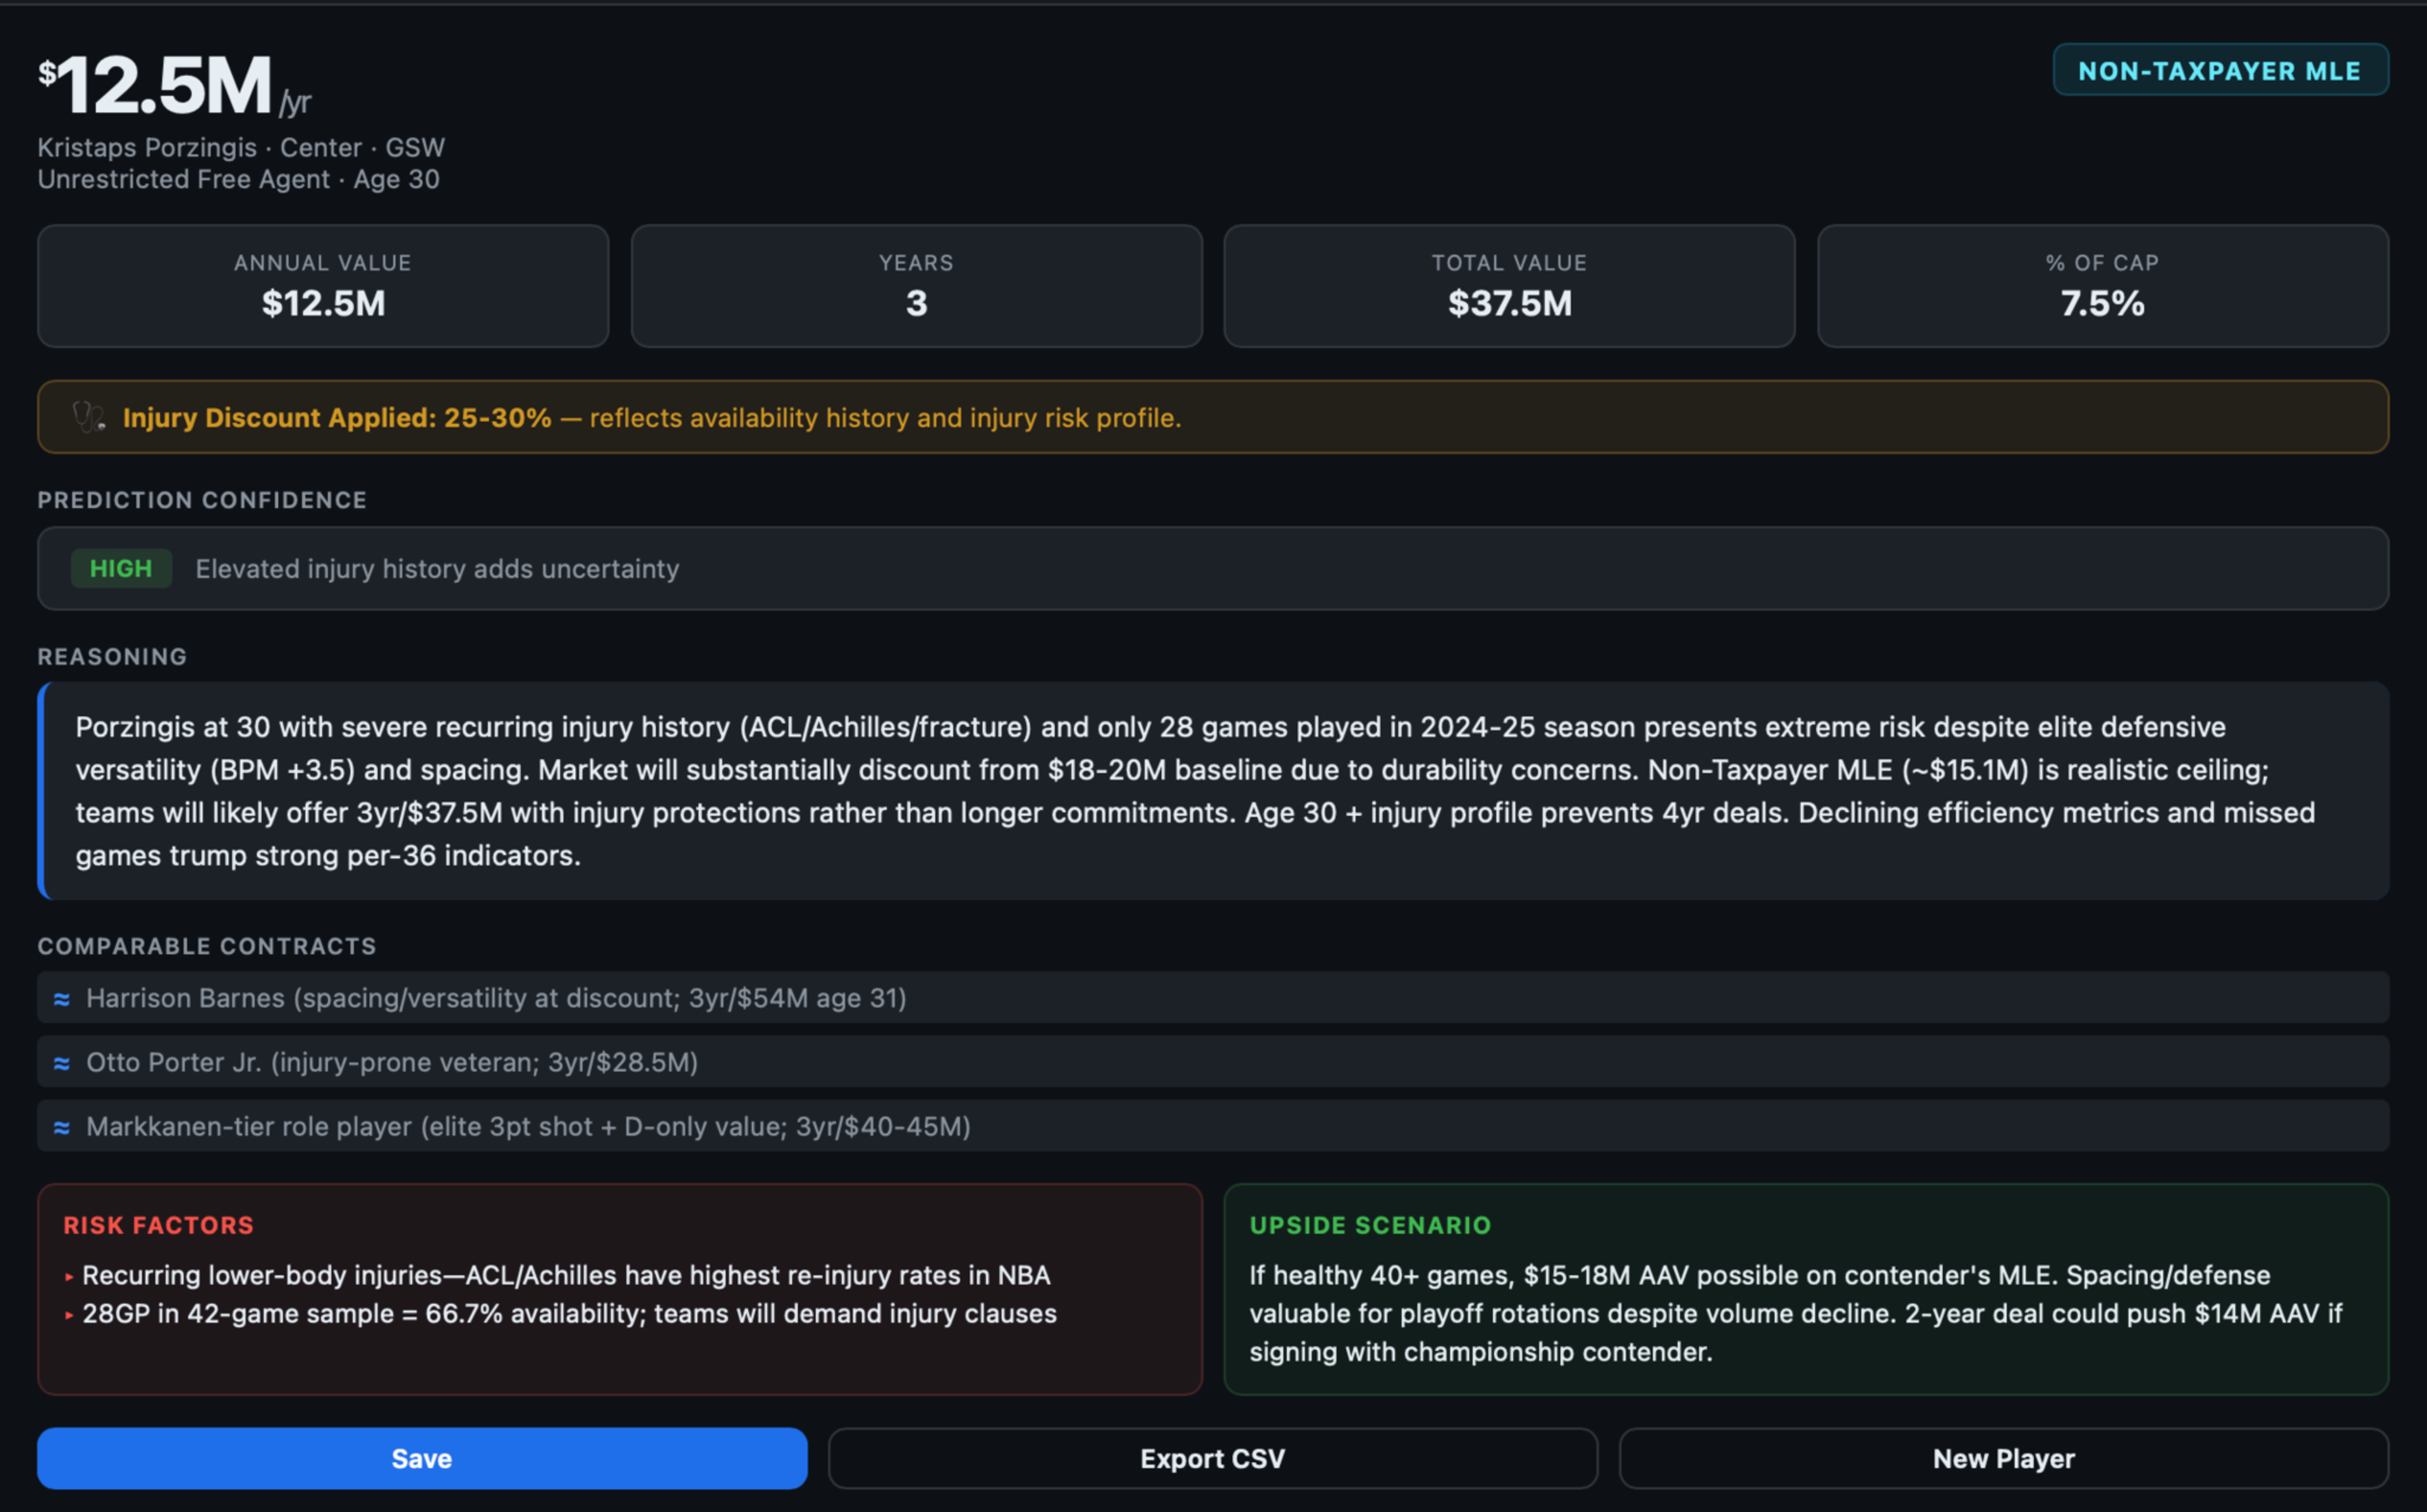Click the NON-TAXPAYER MLE badge
Image resolution: width=2427 pixels, height=1512 pixels.
pos(2219,71)
